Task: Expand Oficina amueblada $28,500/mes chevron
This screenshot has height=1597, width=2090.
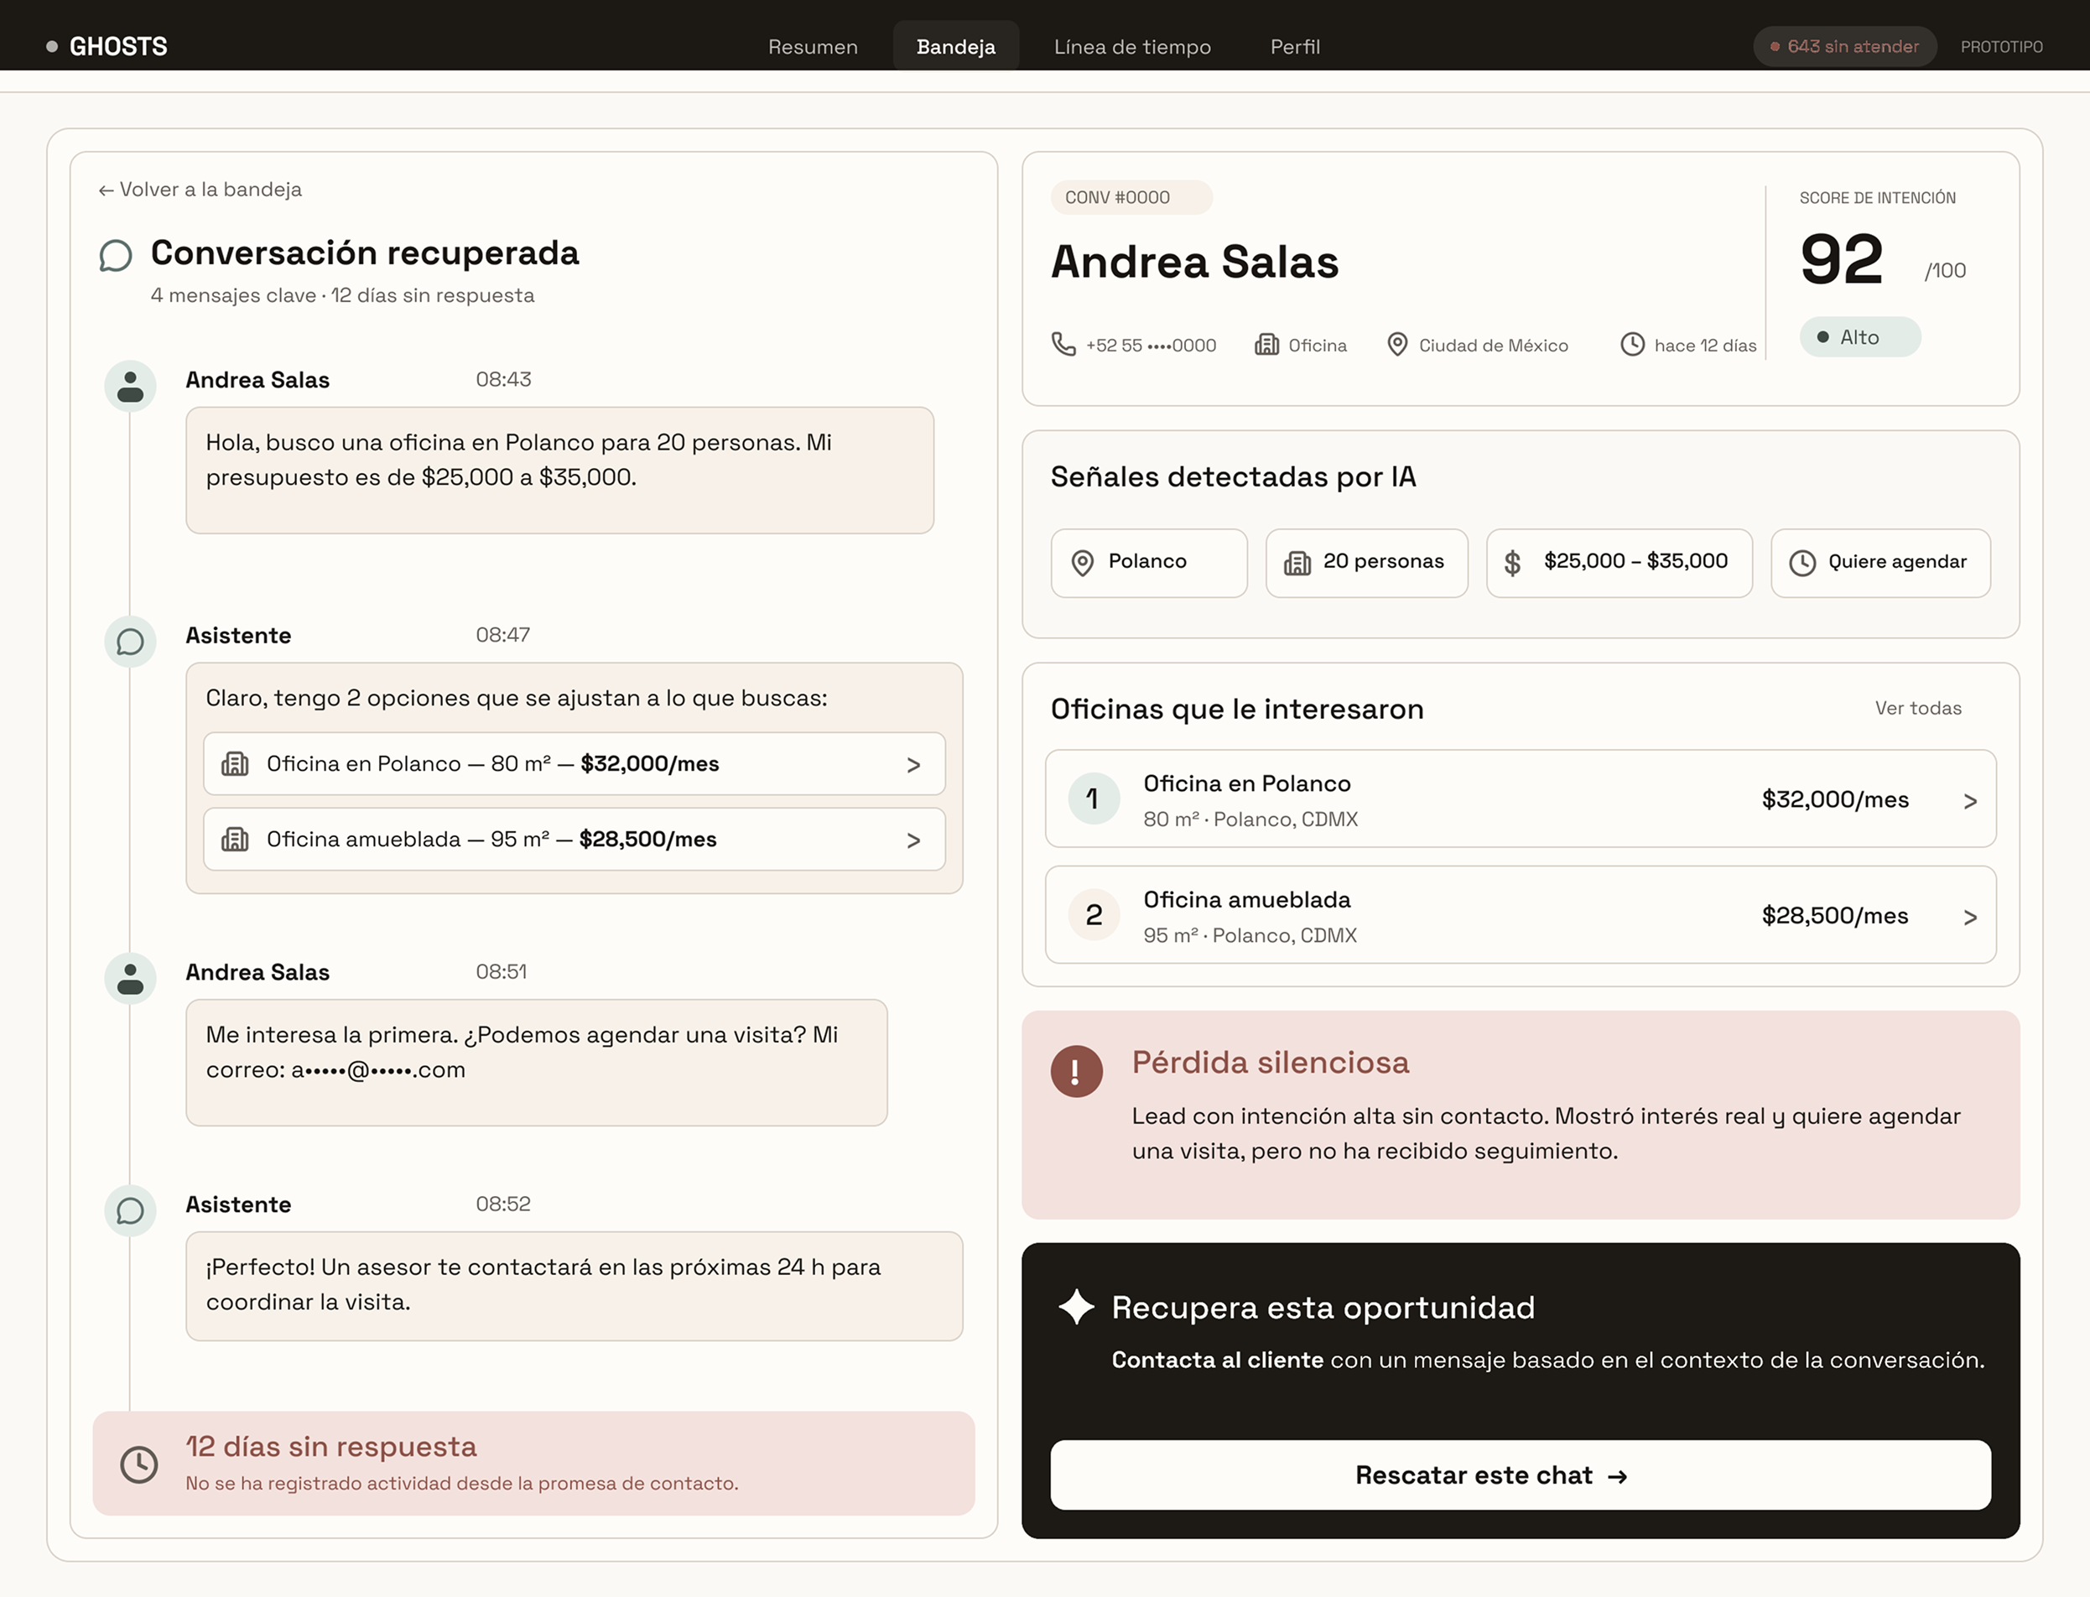Action: point(1970,918)
